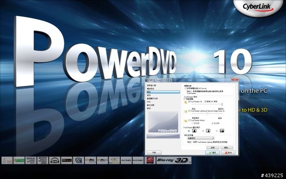Click the TrueTheater Motion star icon
The width and height of the screenshot is (286, 179).
(x=186, y=121)
